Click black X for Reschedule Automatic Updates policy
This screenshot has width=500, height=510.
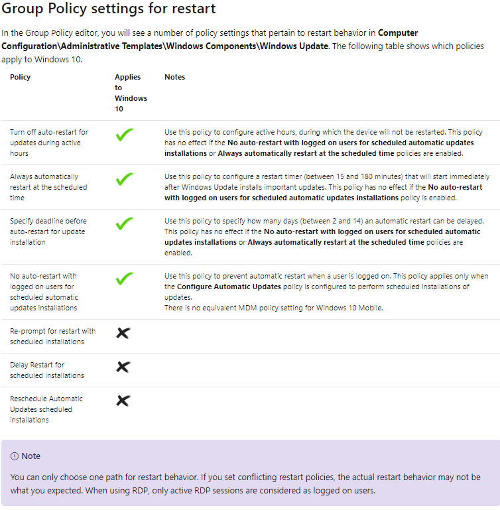pos(123,401)
